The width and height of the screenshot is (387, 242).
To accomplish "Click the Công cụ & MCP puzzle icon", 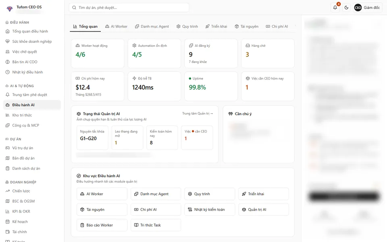I will [7, 125].
